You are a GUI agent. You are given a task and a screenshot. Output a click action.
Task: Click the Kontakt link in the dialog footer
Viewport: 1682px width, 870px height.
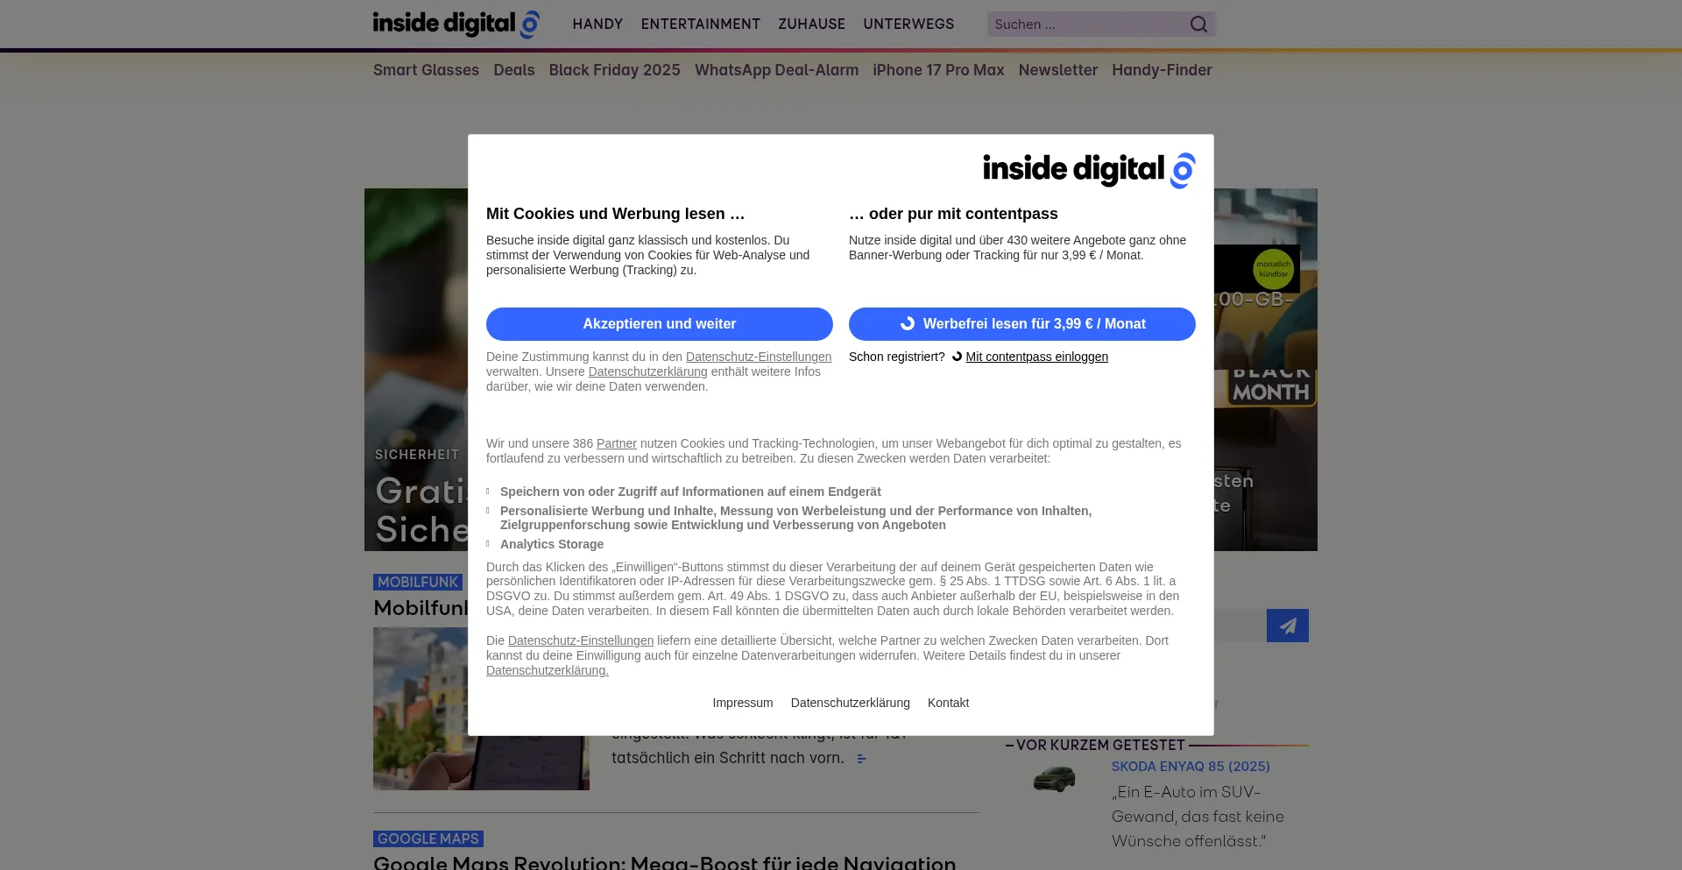tap(948, 703)
